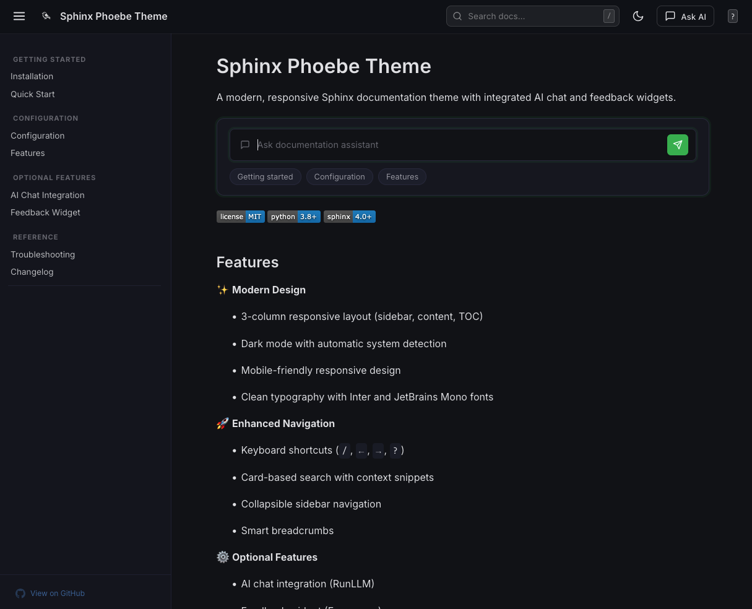Go to Troubleshooting page
This screenshot has width=752, height=609.
[43, 254]
